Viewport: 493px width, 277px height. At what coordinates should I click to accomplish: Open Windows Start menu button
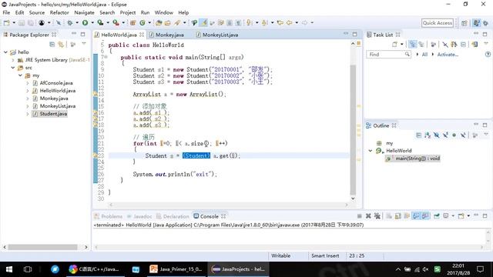[x=9, y=269]
